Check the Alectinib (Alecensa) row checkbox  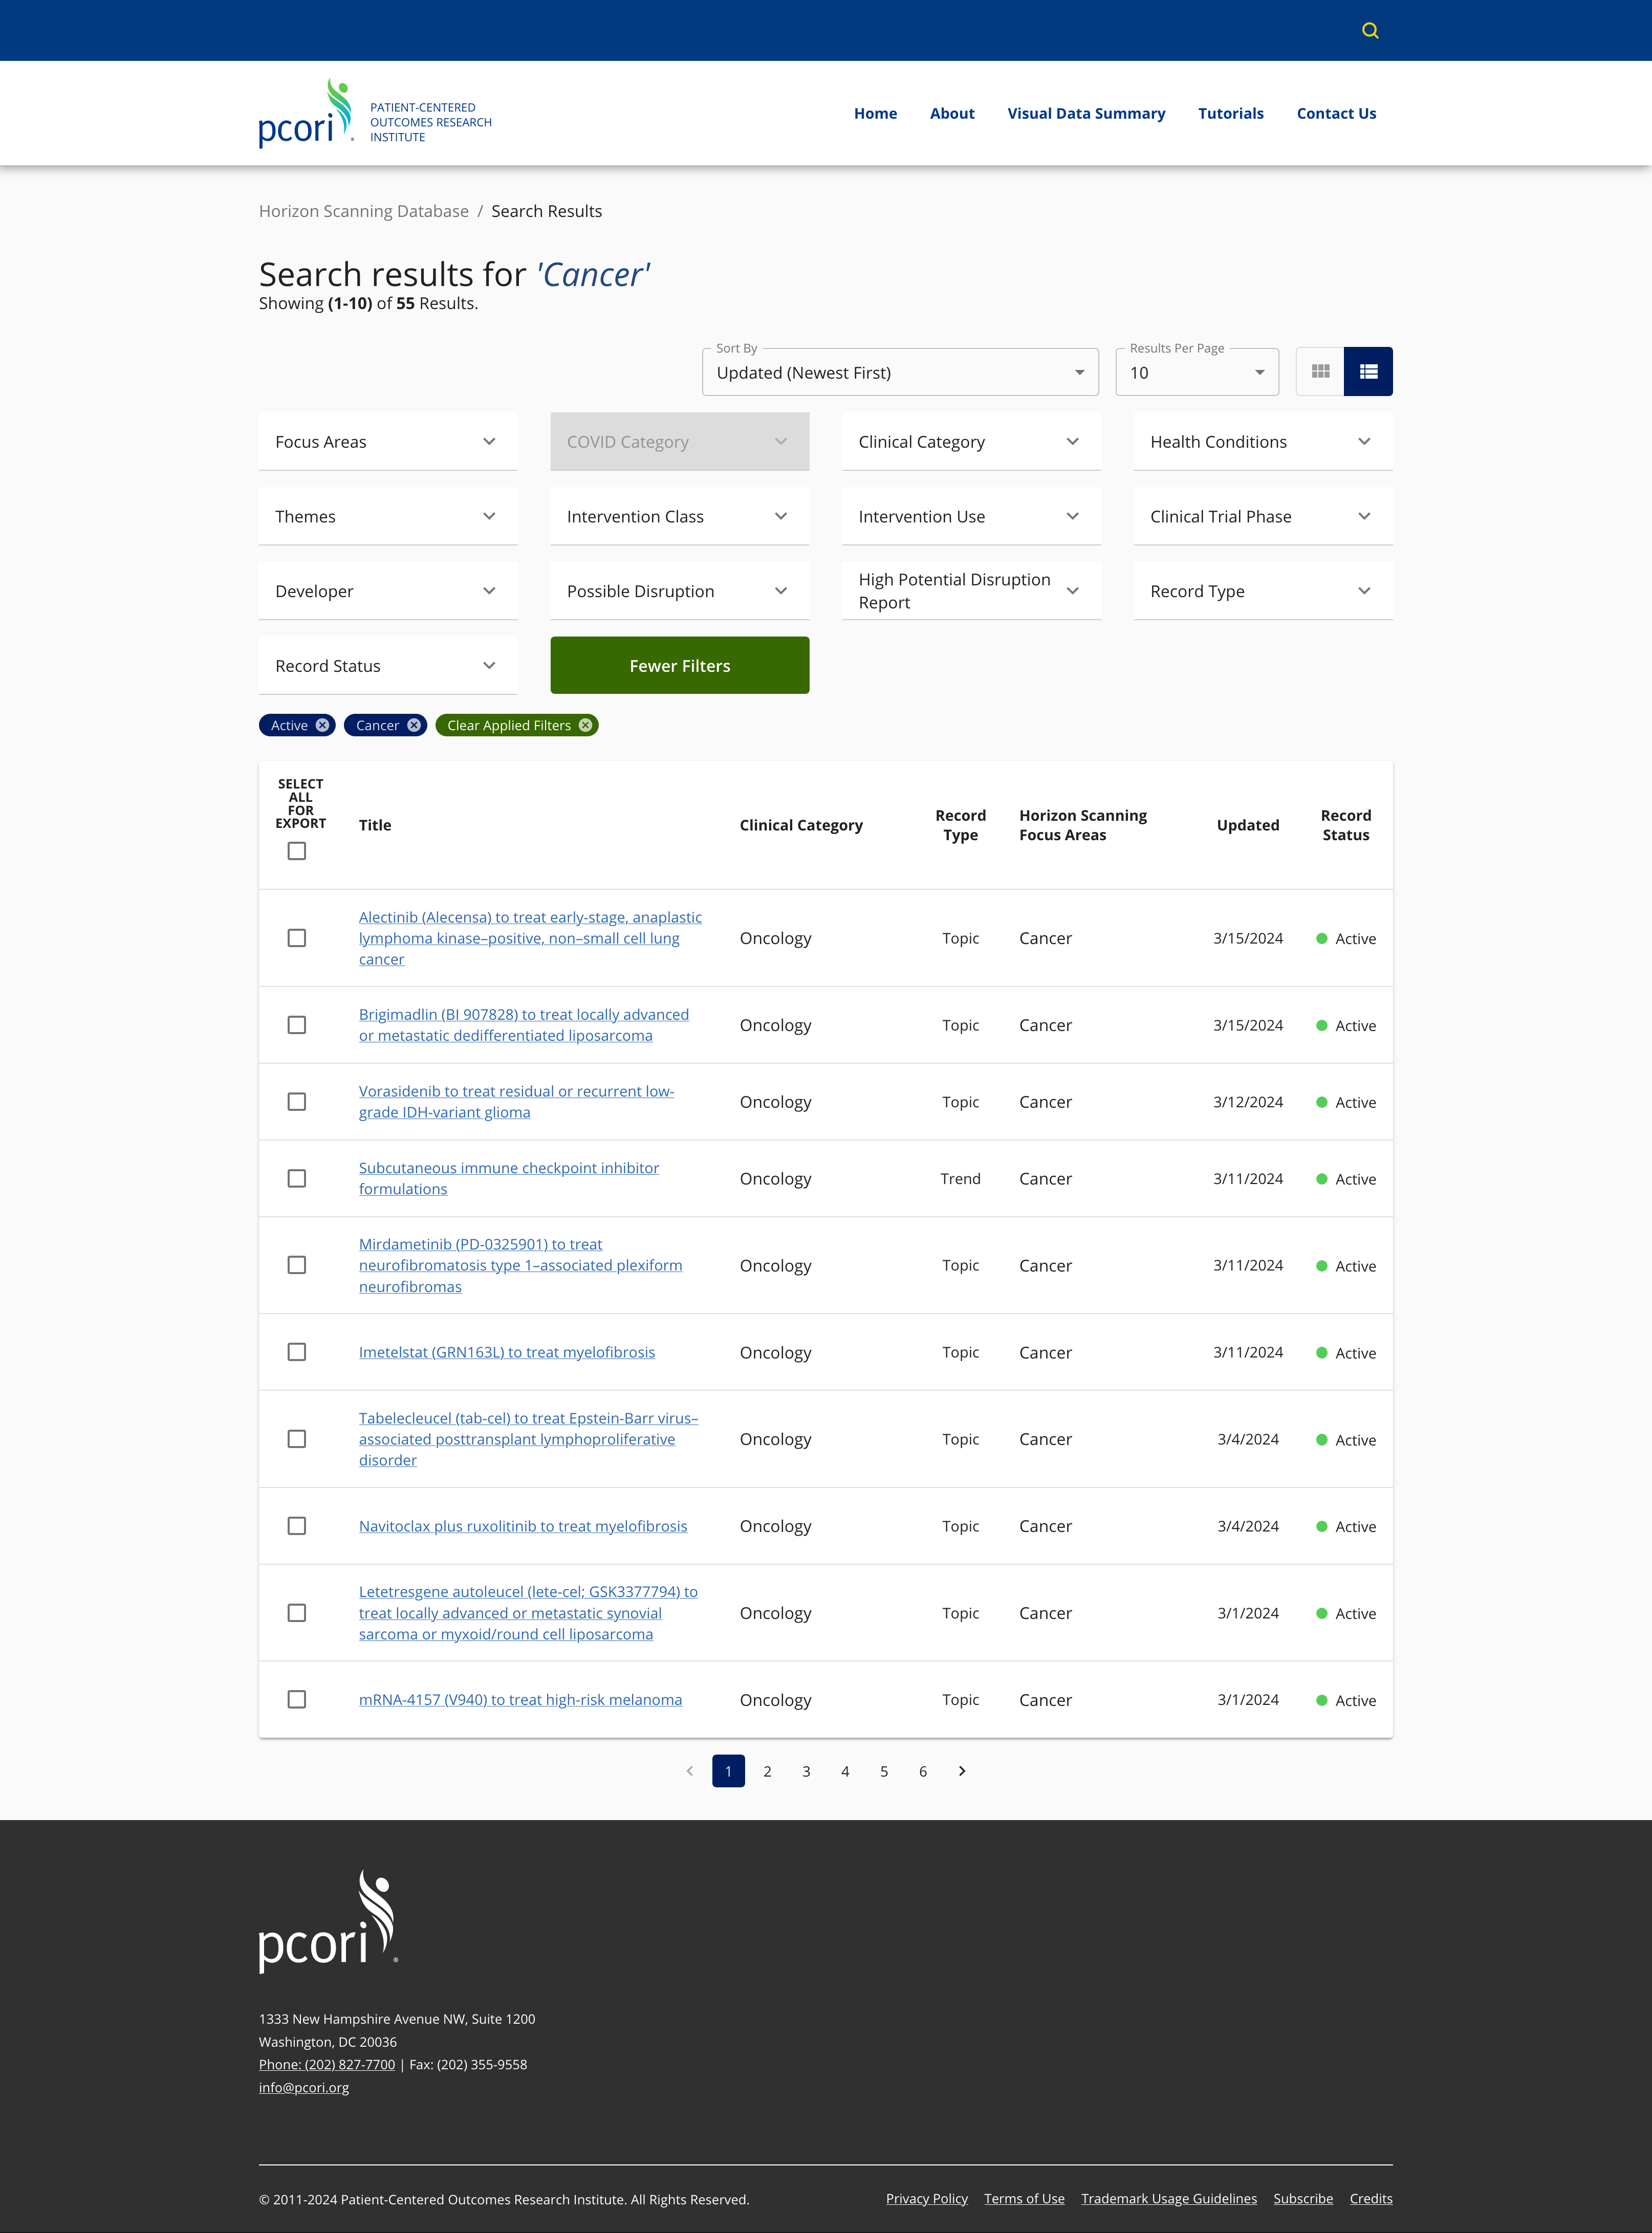(297, 937)
